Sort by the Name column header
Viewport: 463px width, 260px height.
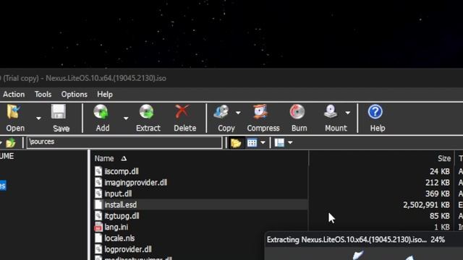pos(104,159)
